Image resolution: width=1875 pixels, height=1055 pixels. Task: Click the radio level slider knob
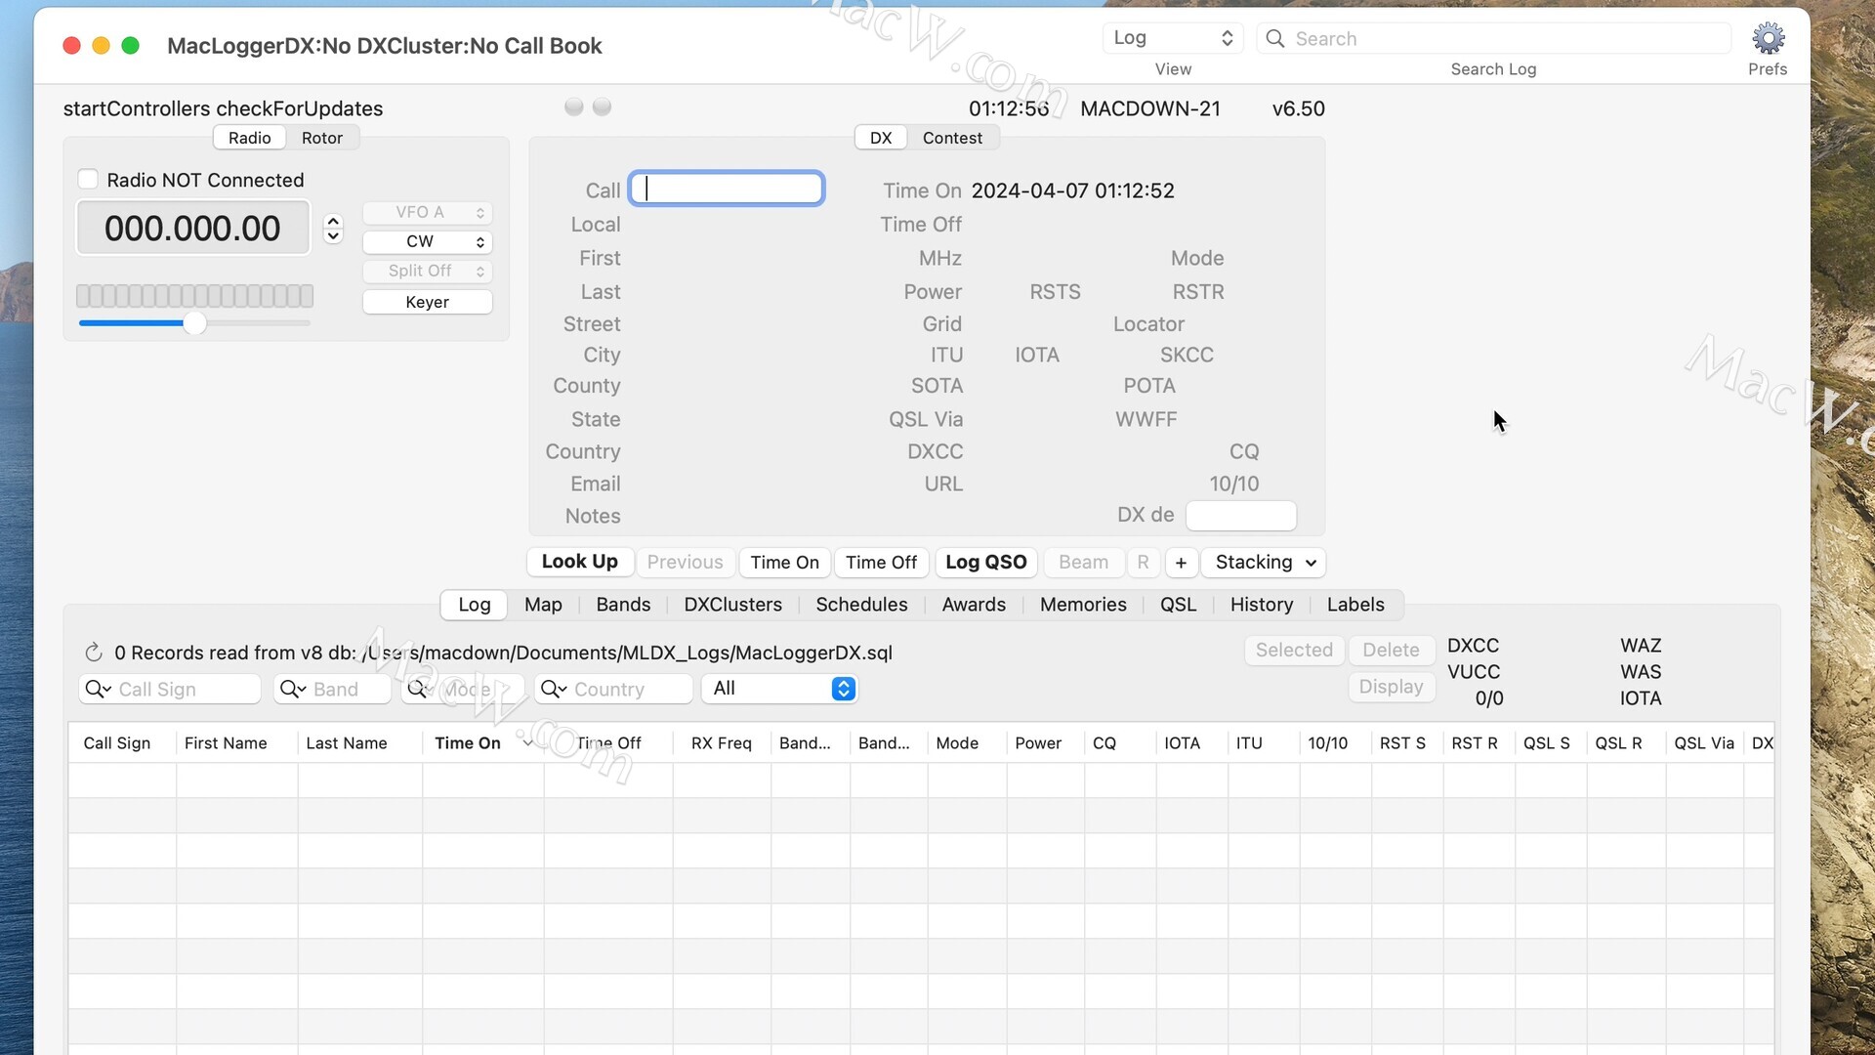click(x=194, y=323)
